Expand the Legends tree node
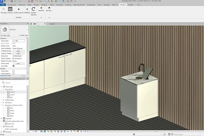Viewport: 204px width, 136px height. (x=1, y=119)
